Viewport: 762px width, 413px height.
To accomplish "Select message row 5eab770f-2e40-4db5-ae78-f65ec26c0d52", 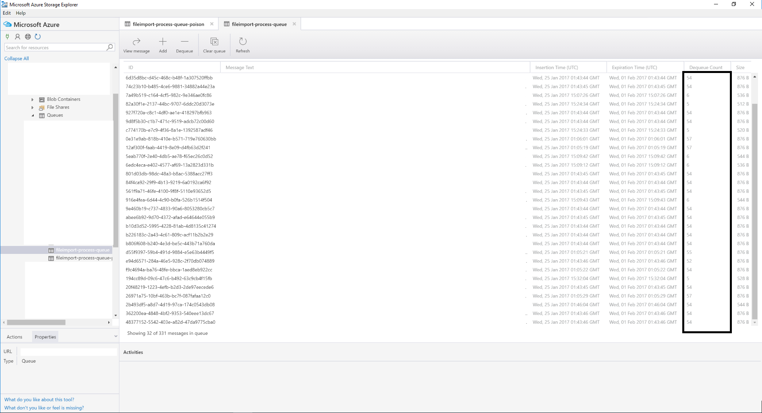I will pyautogui.click(x=437, y=156).
